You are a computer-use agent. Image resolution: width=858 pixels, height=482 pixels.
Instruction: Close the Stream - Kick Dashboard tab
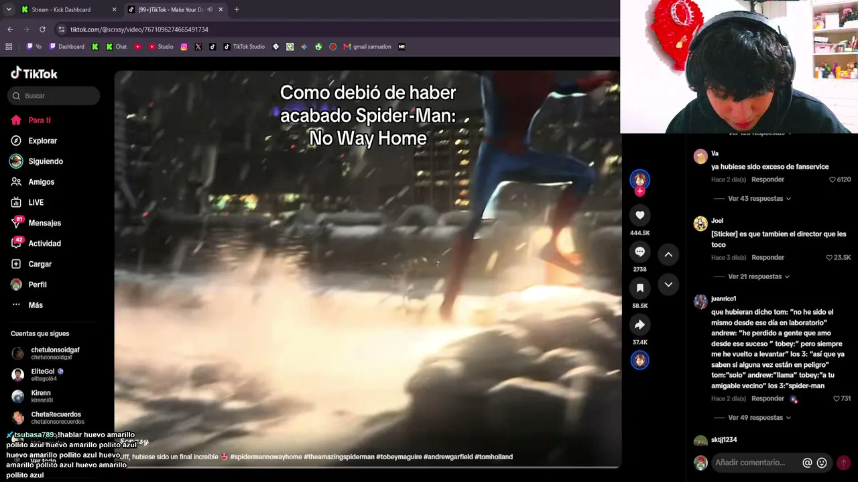[x=114, y=9]
